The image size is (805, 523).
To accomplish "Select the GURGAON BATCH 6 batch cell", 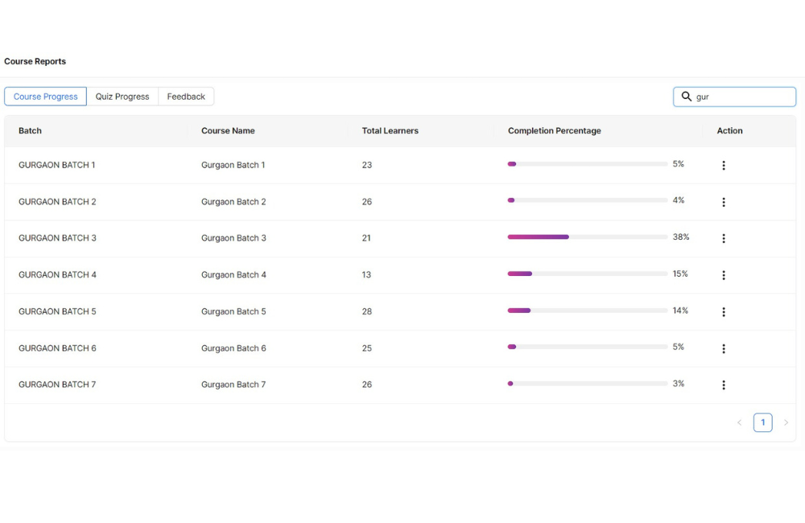I will click(x=57, y=348).
